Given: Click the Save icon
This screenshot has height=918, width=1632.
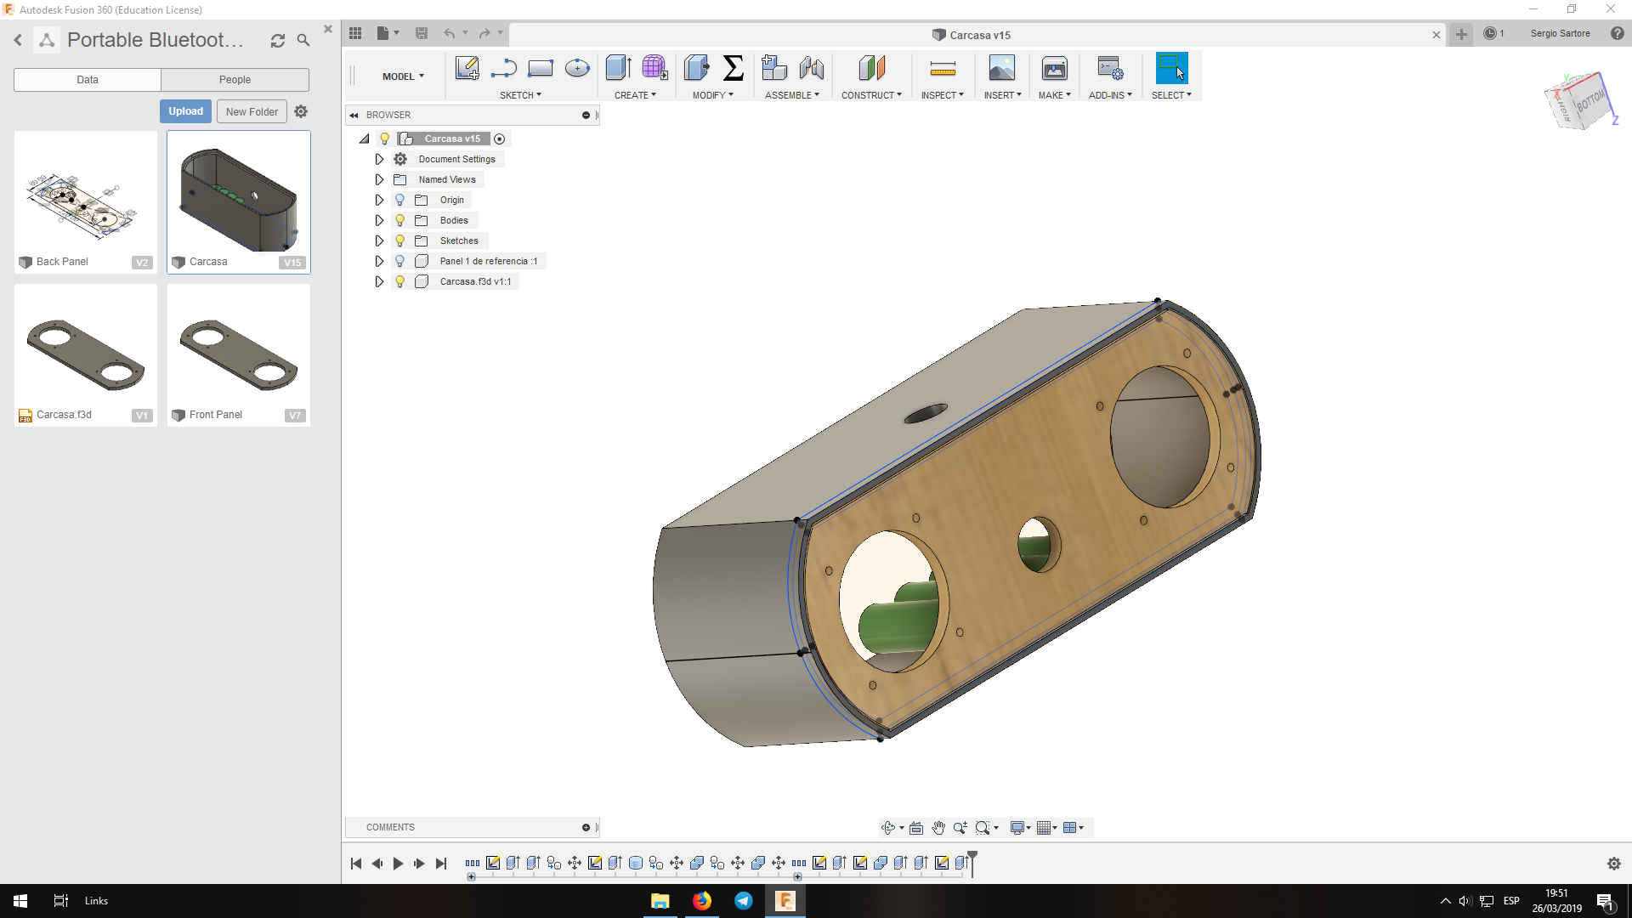Looking at the screenshot, I should tap(422, 33).
